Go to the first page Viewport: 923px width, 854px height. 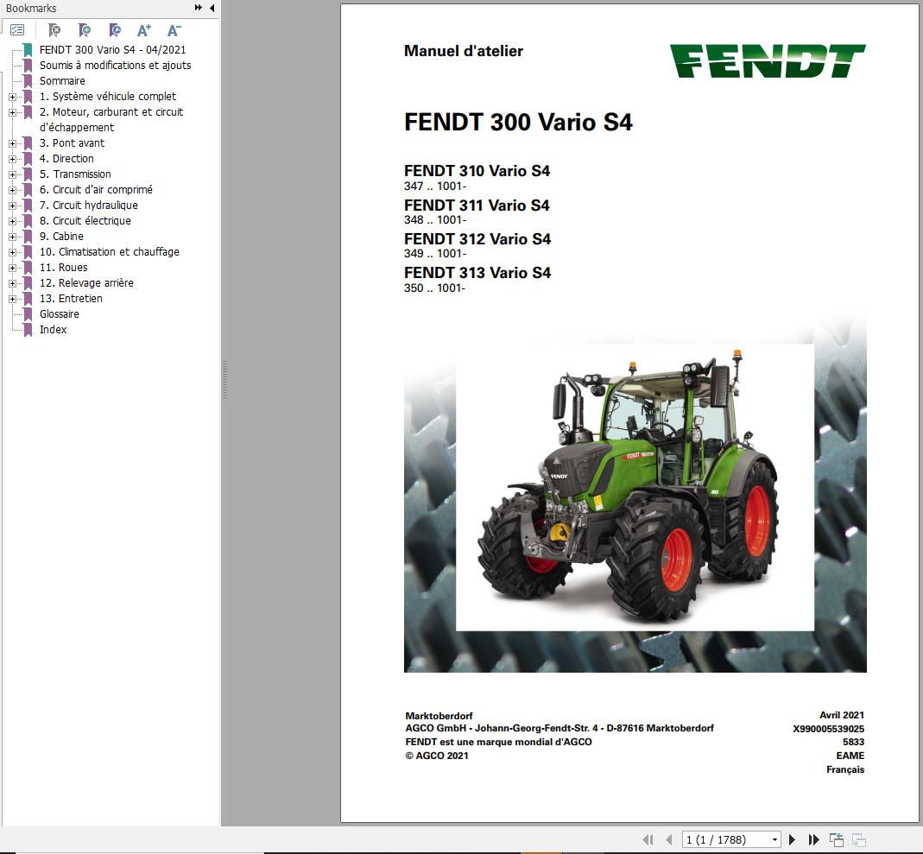pos(648,840)
